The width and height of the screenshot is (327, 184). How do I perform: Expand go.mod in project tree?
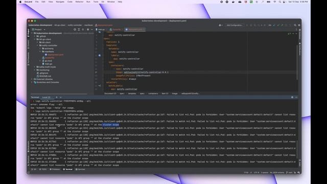click(x=40, y=61)
